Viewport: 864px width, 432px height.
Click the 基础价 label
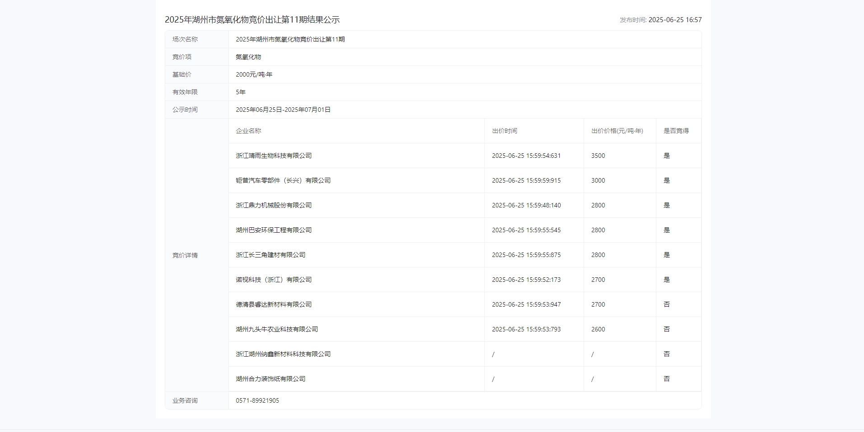pos(182,74)
